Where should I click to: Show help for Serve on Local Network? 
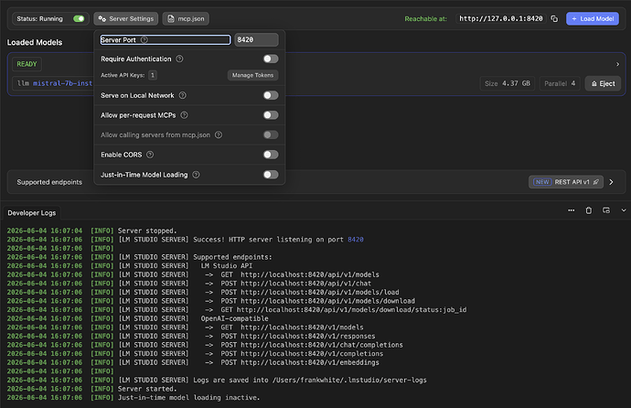(182, 95)
